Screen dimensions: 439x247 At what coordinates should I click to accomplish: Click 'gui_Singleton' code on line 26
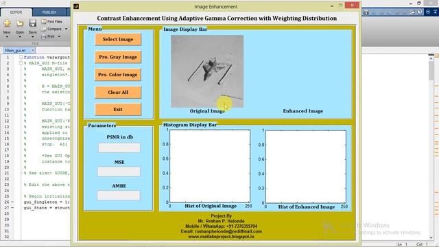pyautogui.click(x=40, y=202)
